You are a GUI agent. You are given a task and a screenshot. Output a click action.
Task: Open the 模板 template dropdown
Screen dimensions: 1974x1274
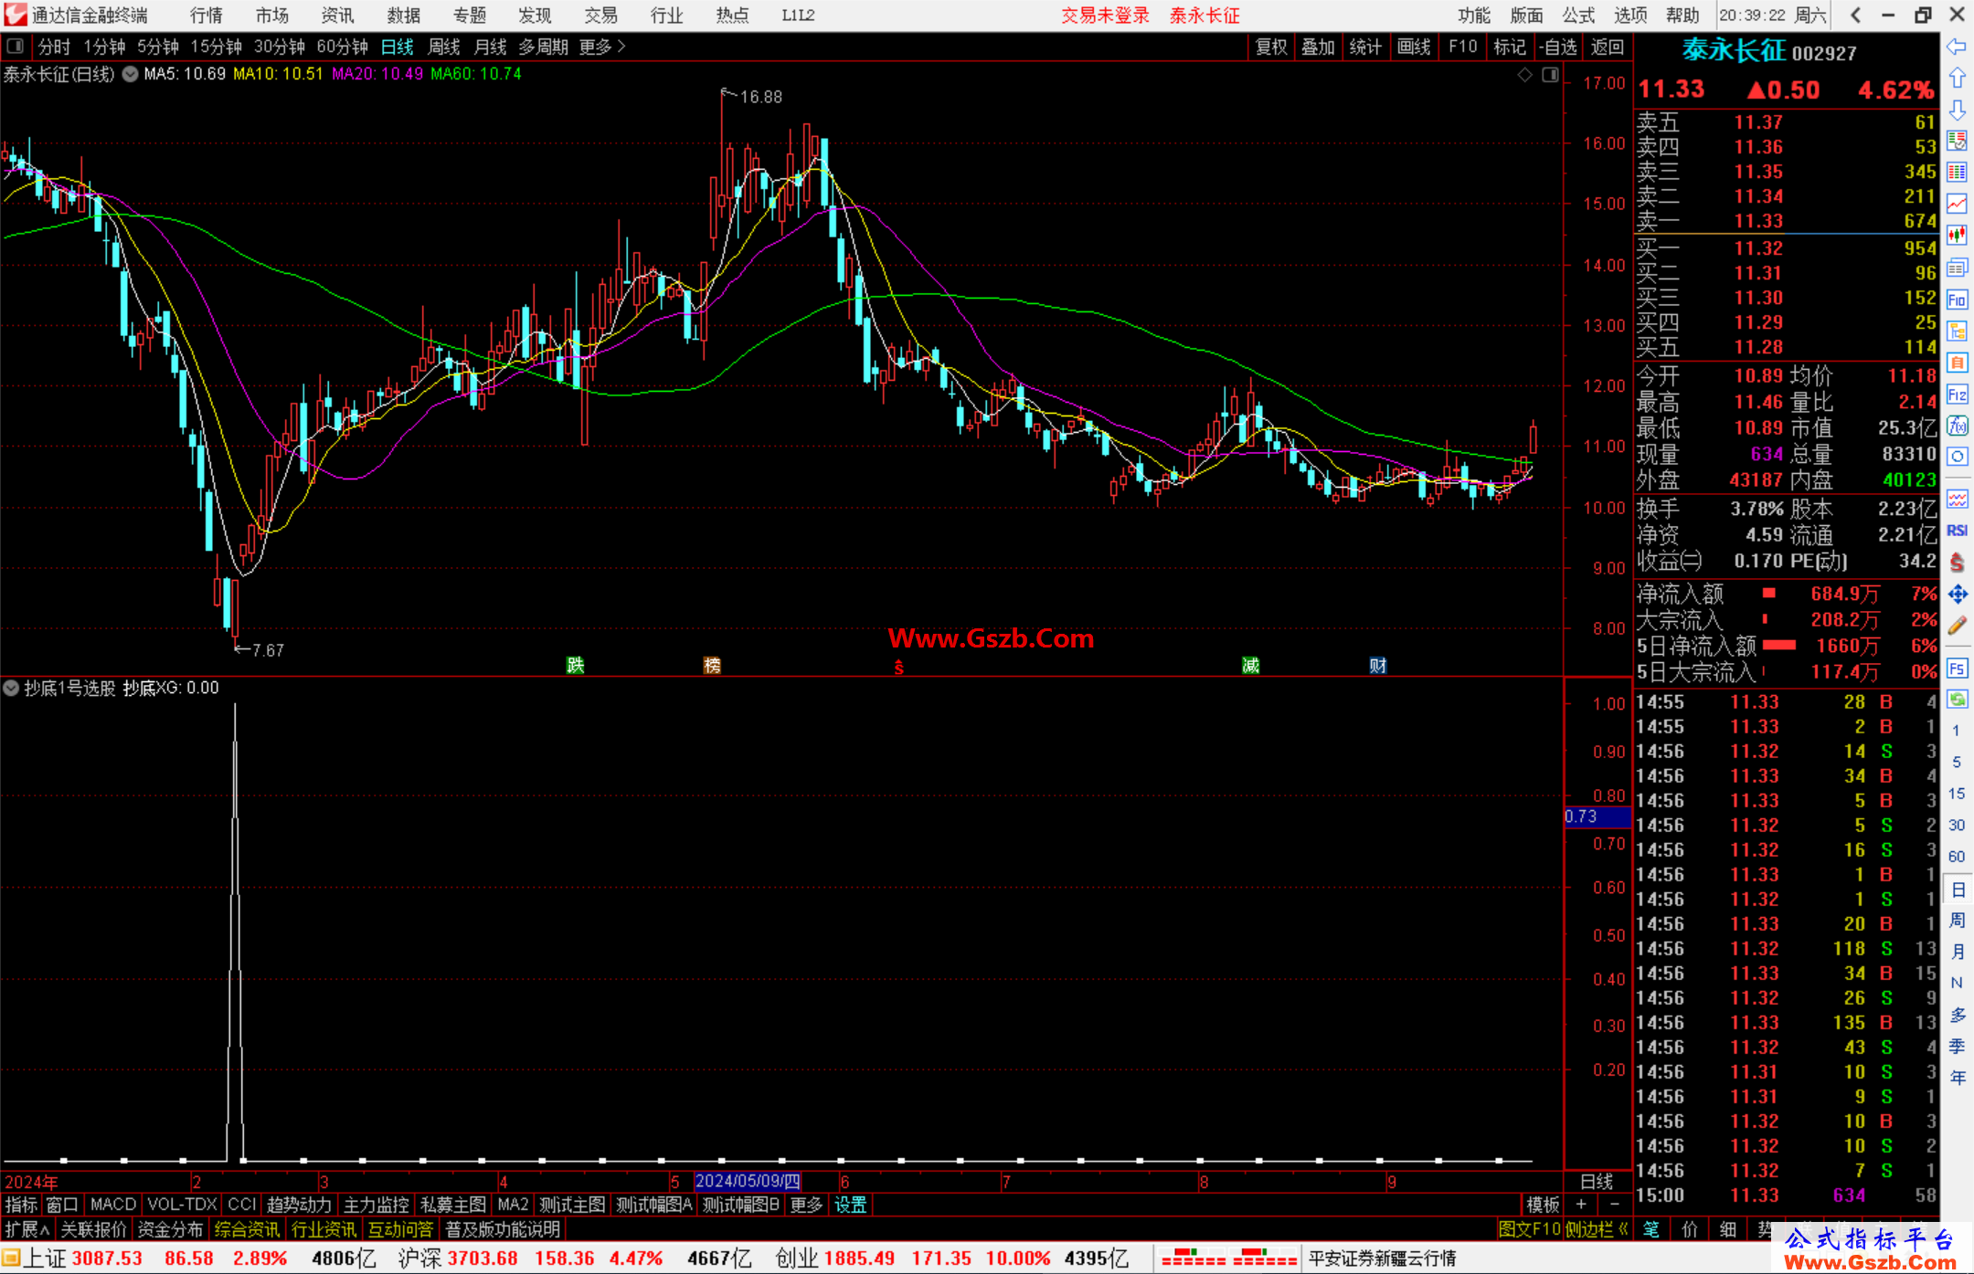click(x=1544, y=1205)
